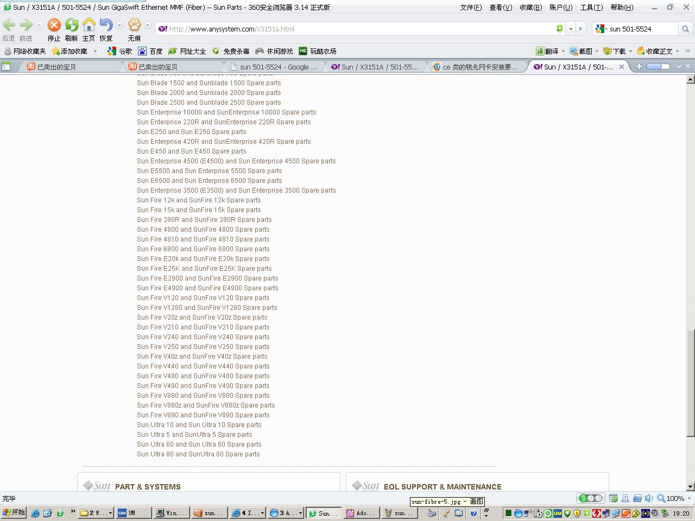Viewport: 695px width, 521px height.
Task: Open the 百度 bookmark
Action: [150, 51]
